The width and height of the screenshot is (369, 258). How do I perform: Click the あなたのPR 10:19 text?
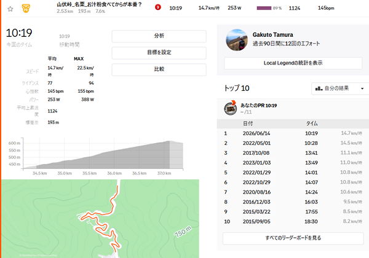(259, 106)
